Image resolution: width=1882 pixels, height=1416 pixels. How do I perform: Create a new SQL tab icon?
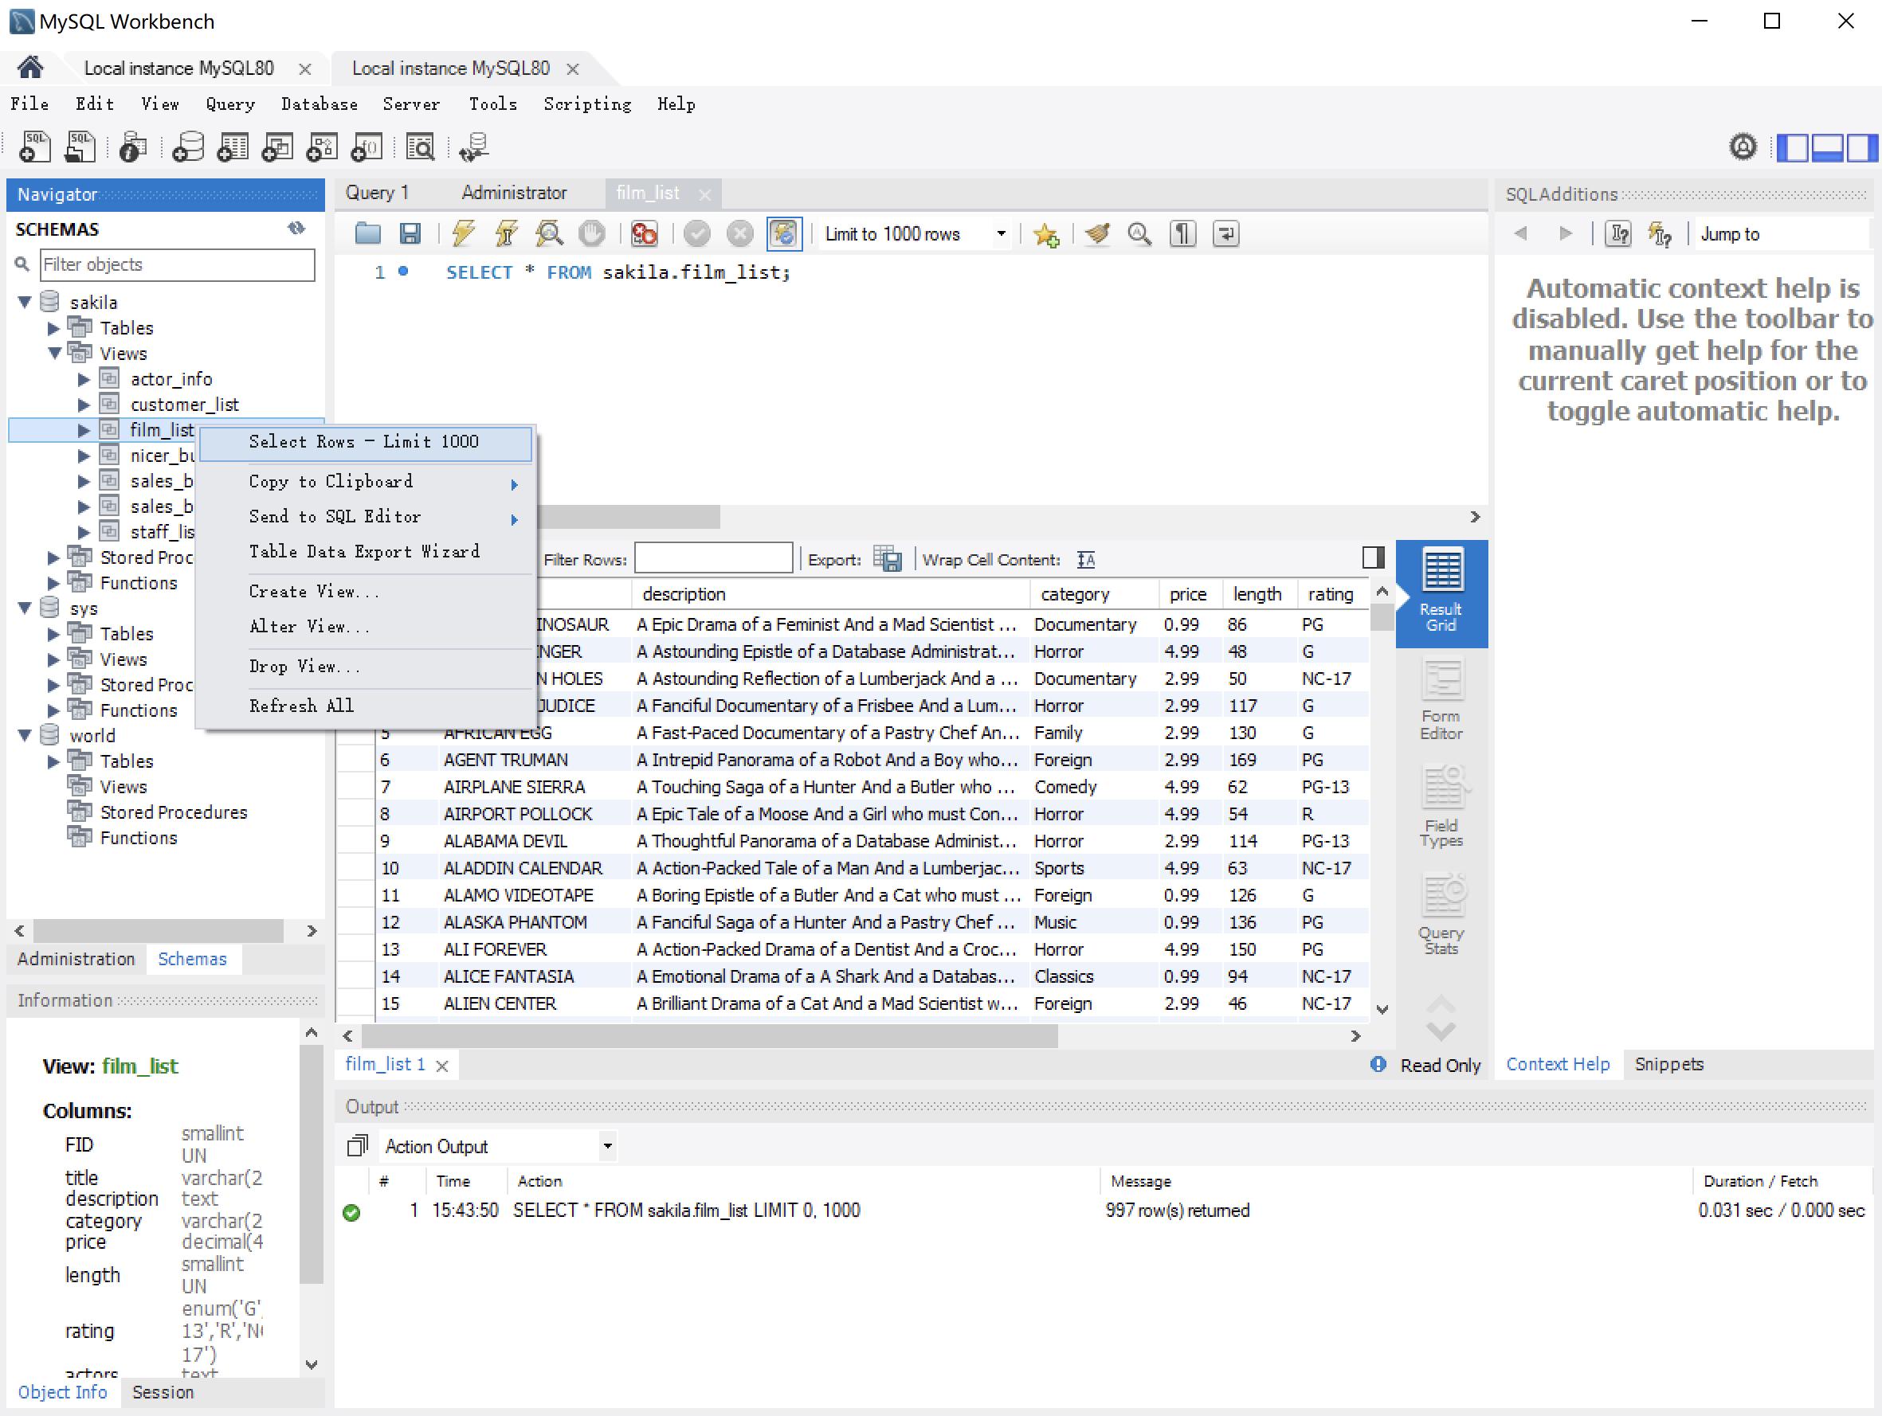(36, 147)
